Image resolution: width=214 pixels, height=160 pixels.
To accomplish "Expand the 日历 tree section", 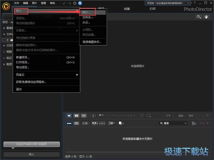I will click(x=4, y=45).
